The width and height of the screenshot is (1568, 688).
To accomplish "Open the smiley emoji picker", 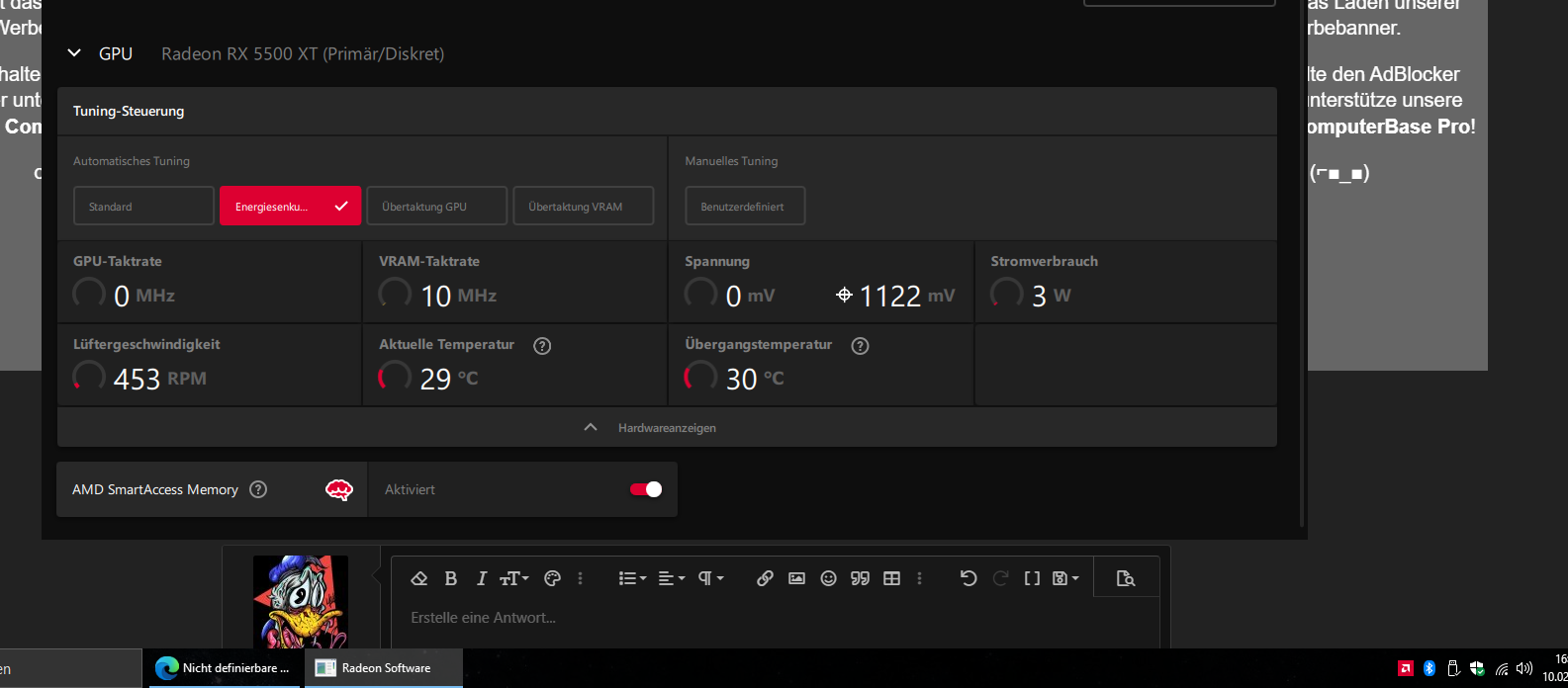I will point(829,578).
